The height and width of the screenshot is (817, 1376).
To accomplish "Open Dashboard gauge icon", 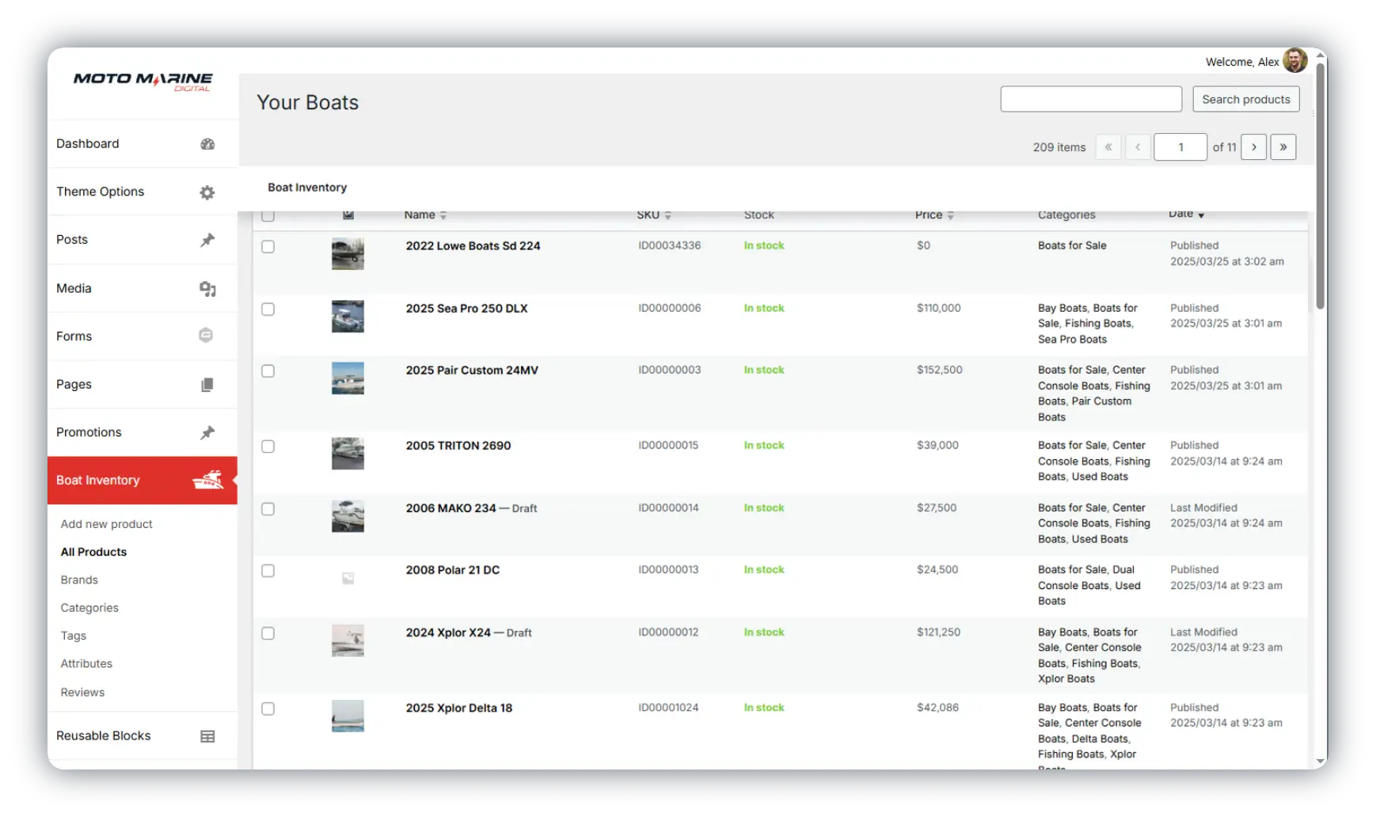I will 207,144.
